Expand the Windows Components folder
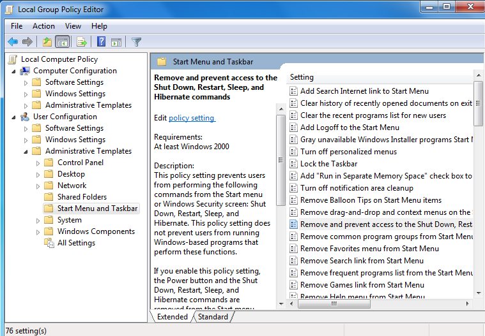Image resolution: width=485 pixels, height=336 pixels. (x=38, y=231)
